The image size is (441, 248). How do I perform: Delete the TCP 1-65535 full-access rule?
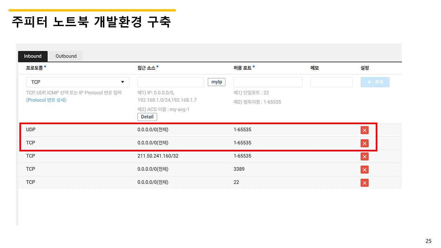(x=365, y=143)
